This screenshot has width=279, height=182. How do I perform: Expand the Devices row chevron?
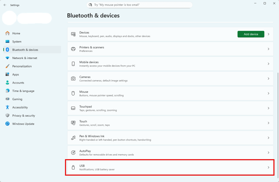268,34
